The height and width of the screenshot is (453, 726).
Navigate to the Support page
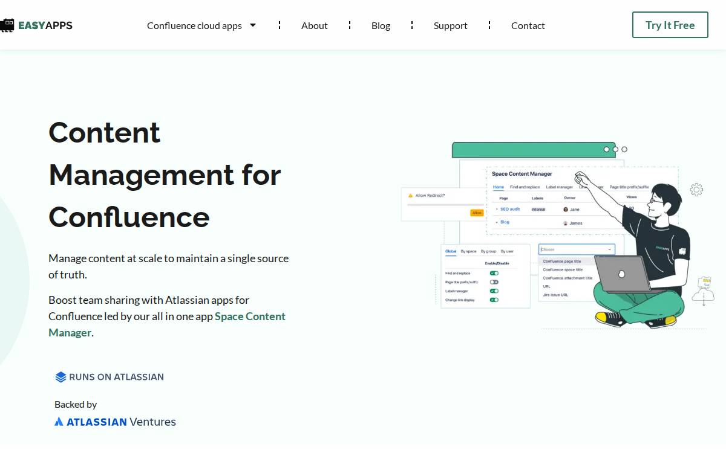tap(451, 25)
